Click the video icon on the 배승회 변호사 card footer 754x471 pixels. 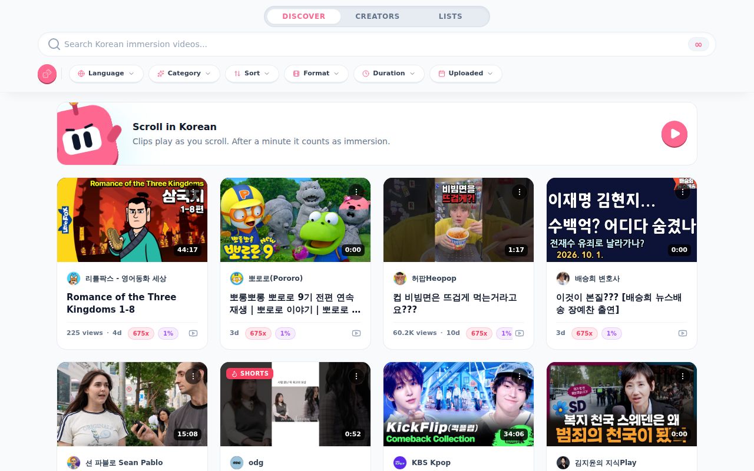(x=683, y=333)
